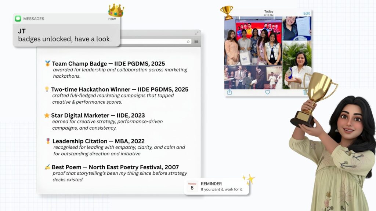Open the certificate photo thumbnail
The height and width of the screenshot is (211, 376).
(x=297, y=28)
